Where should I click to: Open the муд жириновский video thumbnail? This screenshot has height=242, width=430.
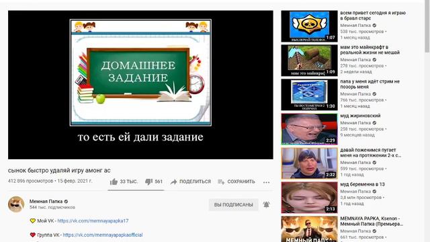pyautogui.click(x=309, y=129)
